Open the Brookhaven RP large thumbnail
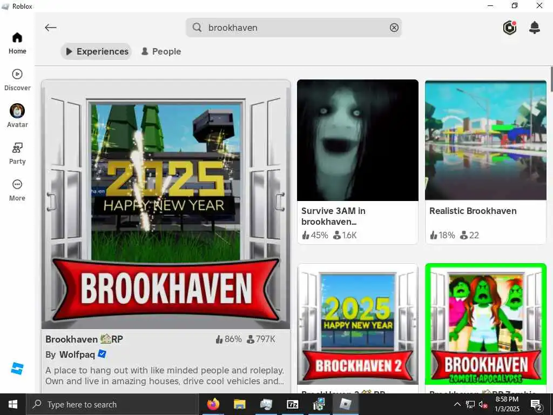This screenshot has width=553, height=415. (x=166, y=205)
